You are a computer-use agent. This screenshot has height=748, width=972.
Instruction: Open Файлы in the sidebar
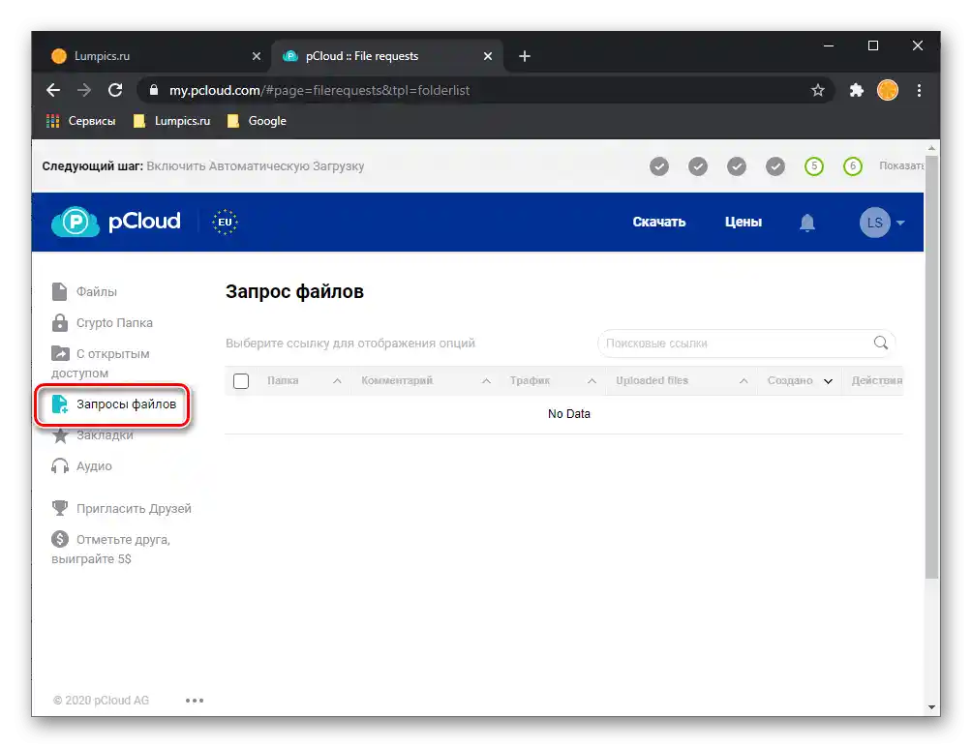click(x=84, y=291)
